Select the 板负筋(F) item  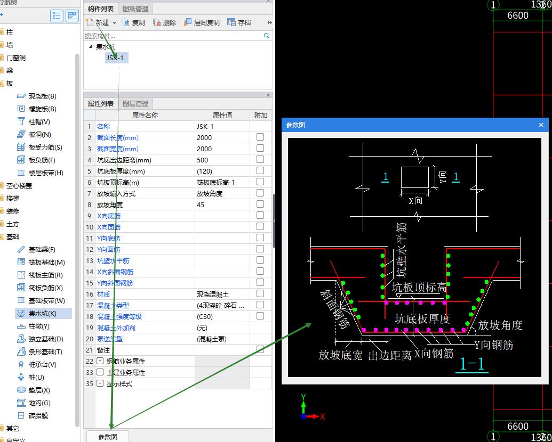point(36,160)
